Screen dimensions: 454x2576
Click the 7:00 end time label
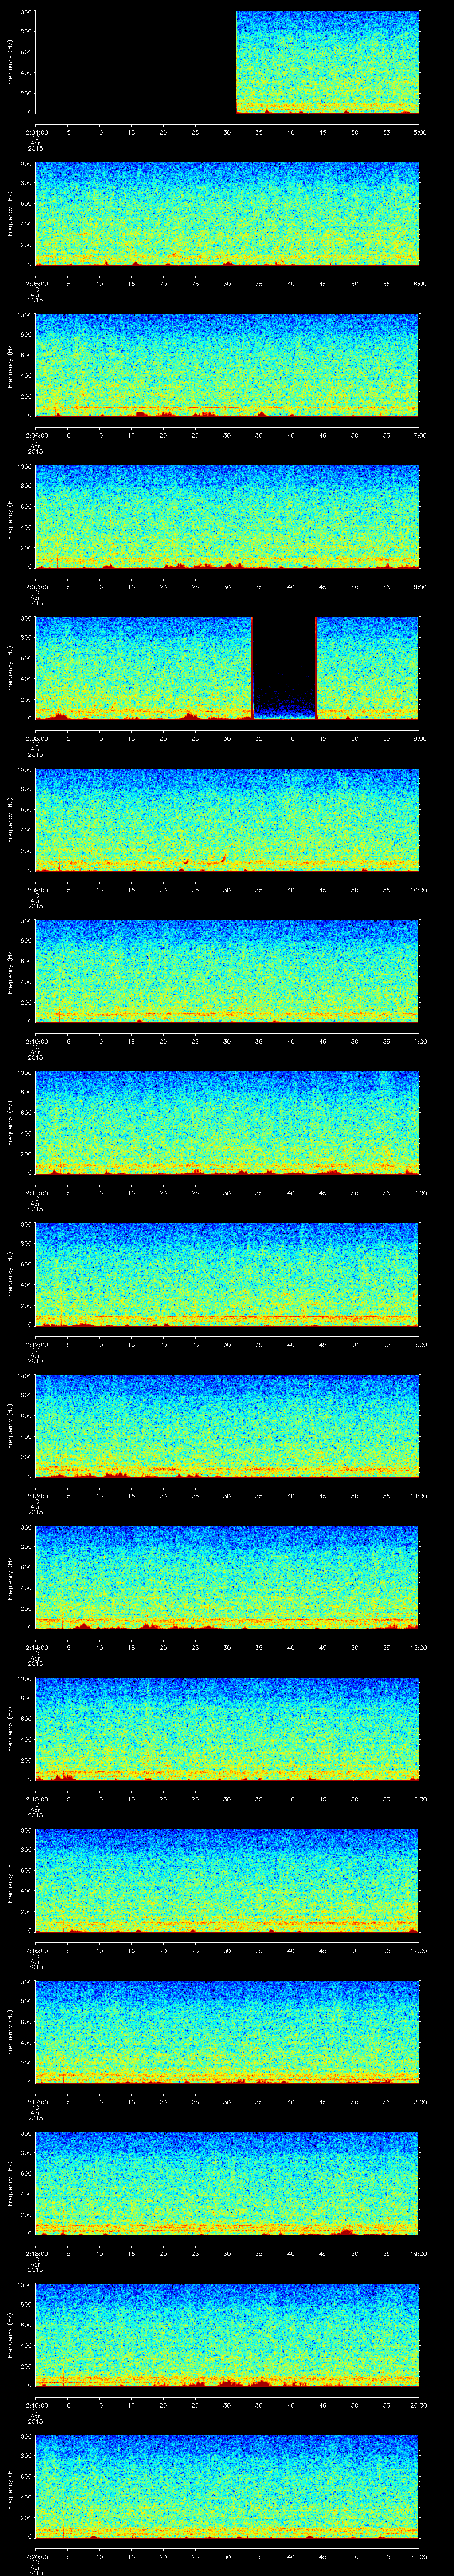419,435
